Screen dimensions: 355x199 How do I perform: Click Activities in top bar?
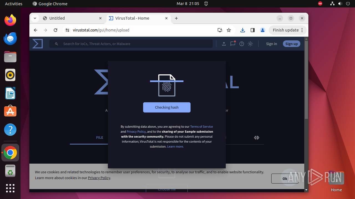(14, 4)
